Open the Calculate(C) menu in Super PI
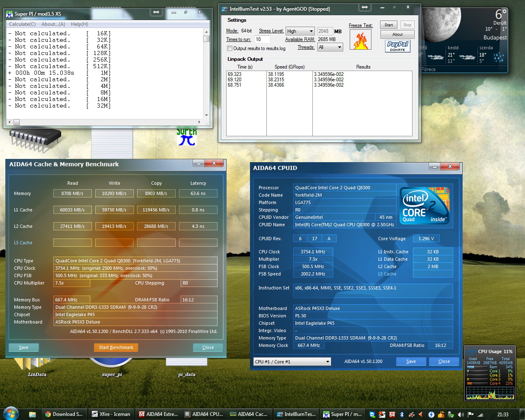Viewport: 525px width, 420px height. tap(23, 24)
